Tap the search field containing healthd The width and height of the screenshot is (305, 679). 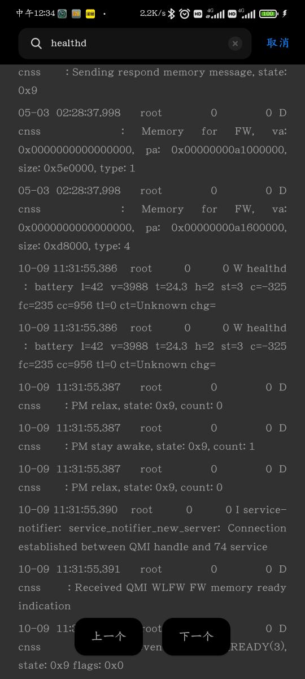point(135,44)
